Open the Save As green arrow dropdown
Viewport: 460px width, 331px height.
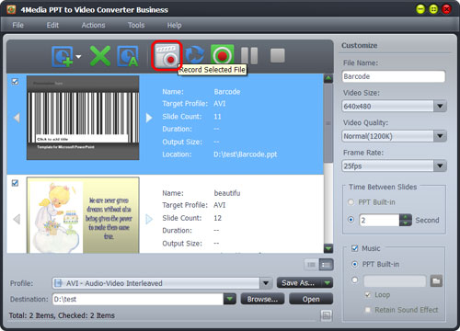coord(328,283)
